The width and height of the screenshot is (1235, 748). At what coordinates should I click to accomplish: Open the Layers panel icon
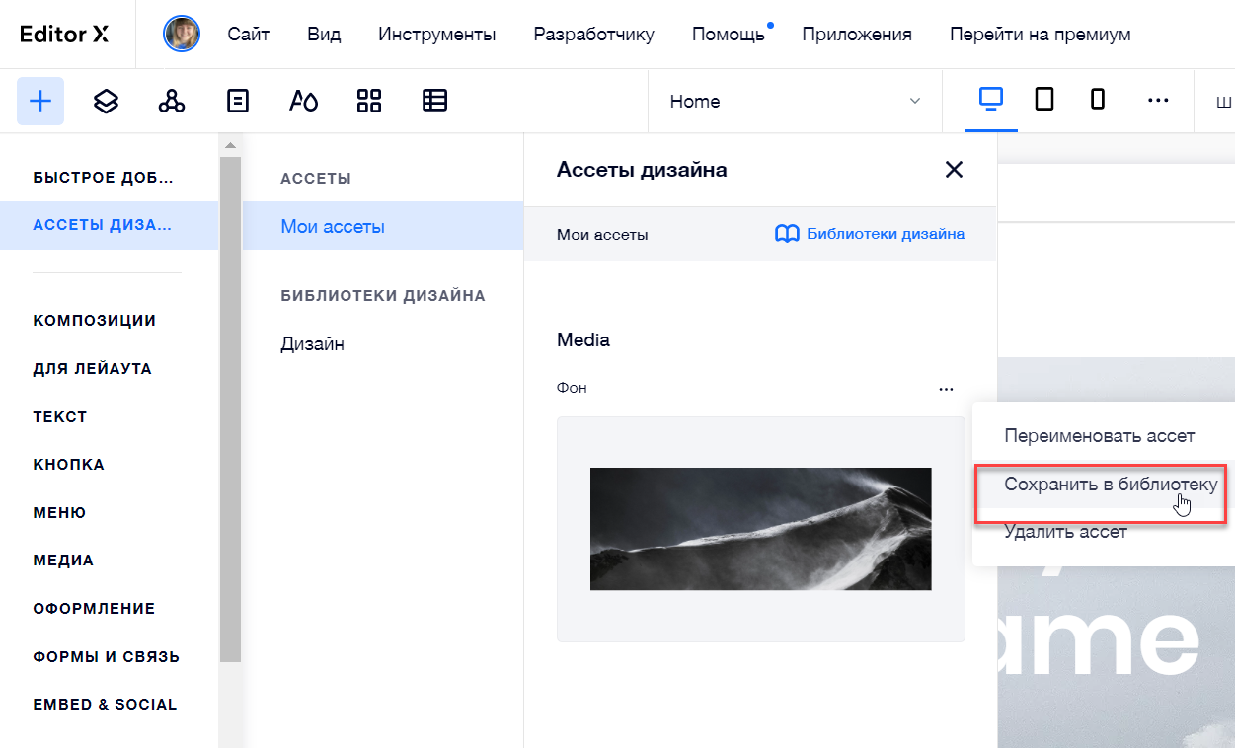(106, 101)
